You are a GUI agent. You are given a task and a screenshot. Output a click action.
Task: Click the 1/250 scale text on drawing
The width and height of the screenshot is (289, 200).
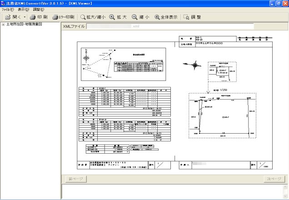tap(224, 90)
